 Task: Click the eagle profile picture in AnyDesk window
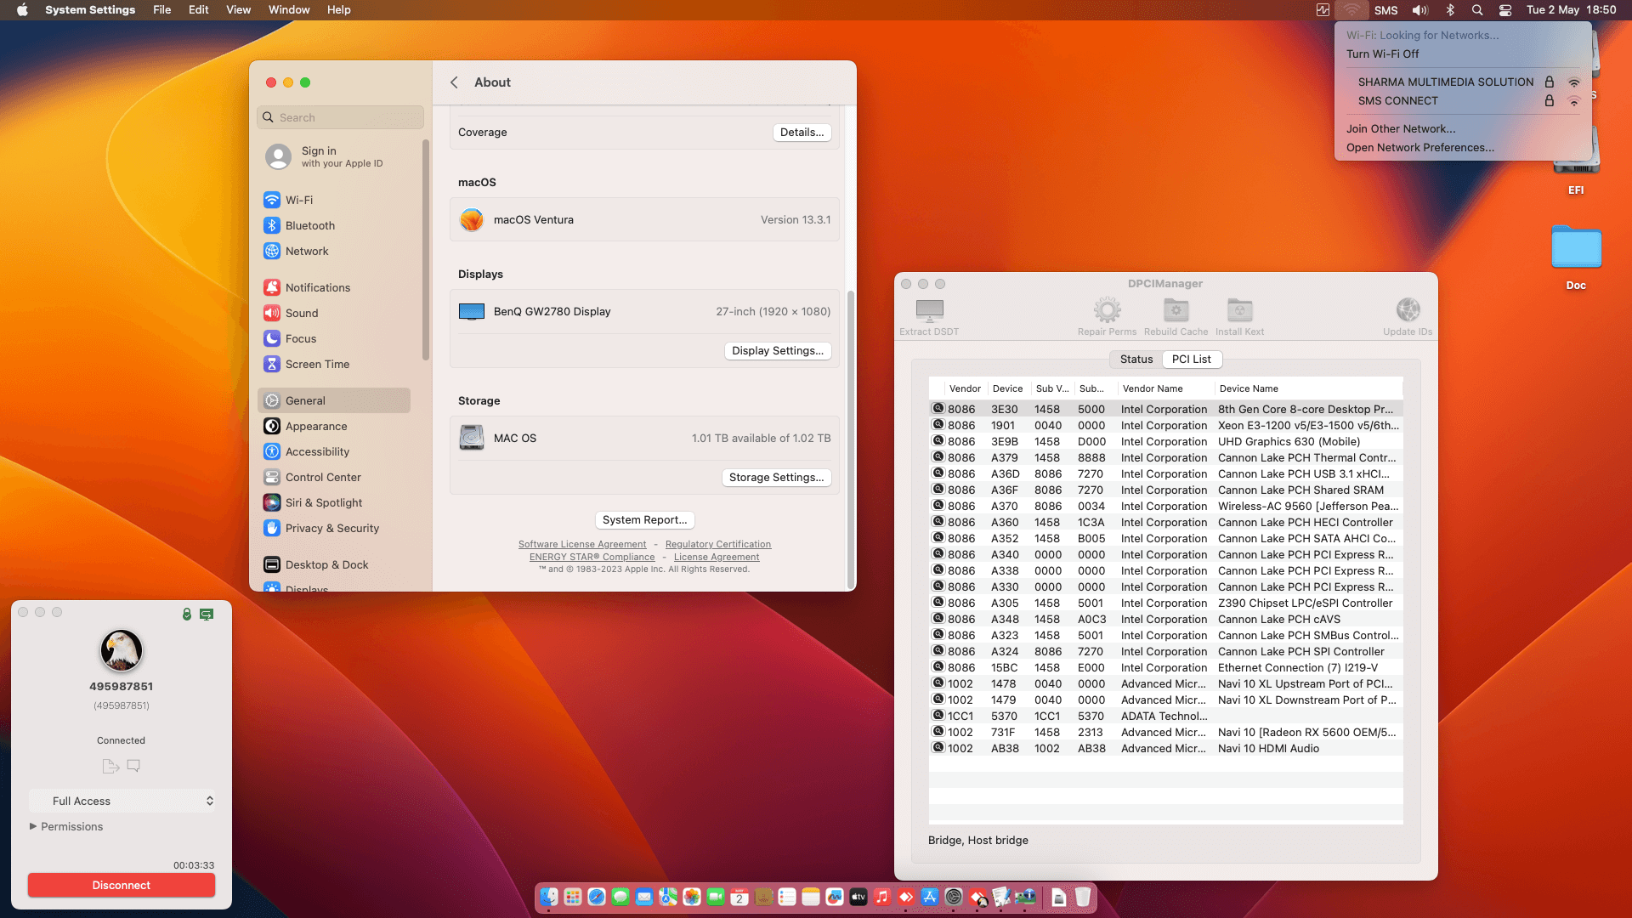click(122, 650)
